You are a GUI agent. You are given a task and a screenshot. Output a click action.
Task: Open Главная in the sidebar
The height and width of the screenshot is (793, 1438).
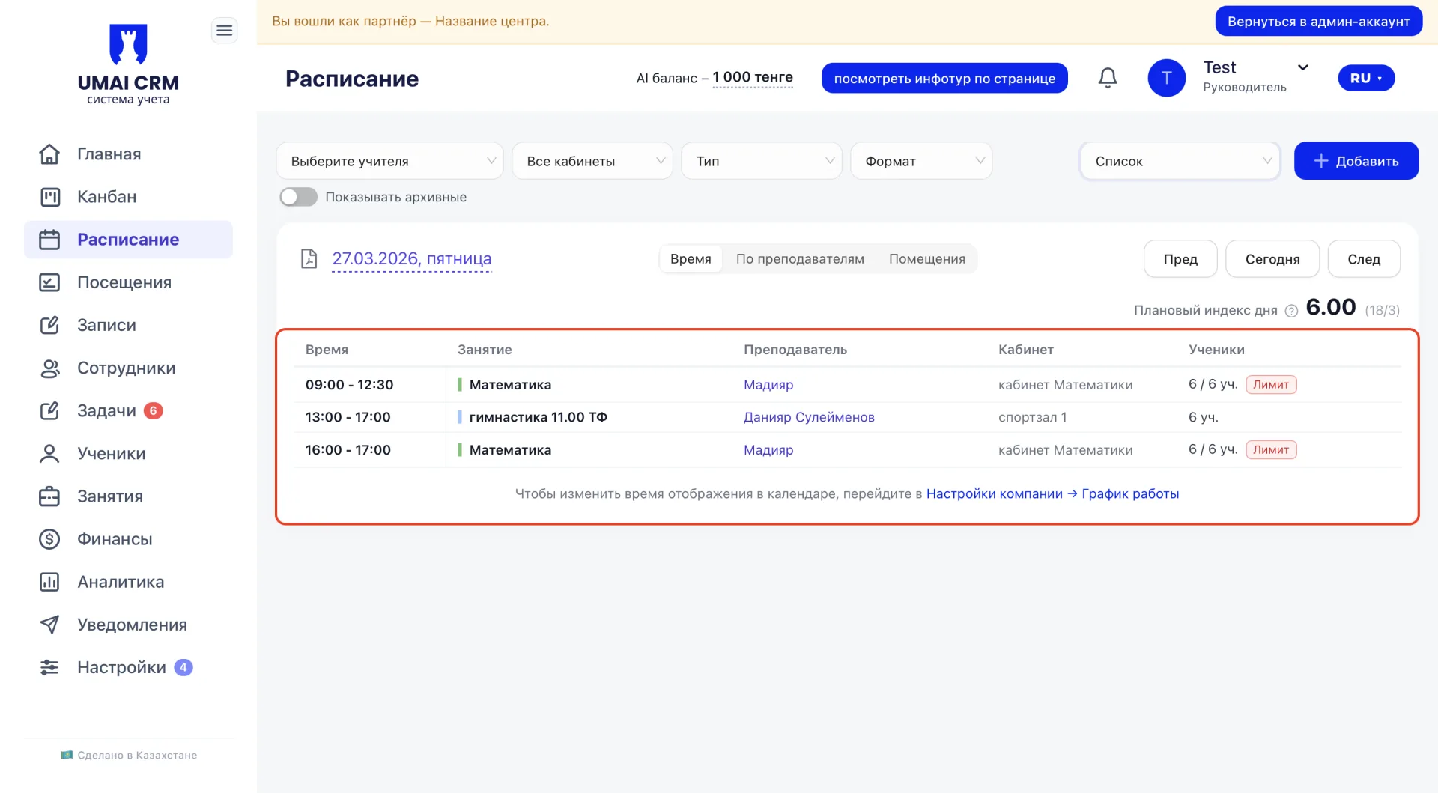(128, 154)
